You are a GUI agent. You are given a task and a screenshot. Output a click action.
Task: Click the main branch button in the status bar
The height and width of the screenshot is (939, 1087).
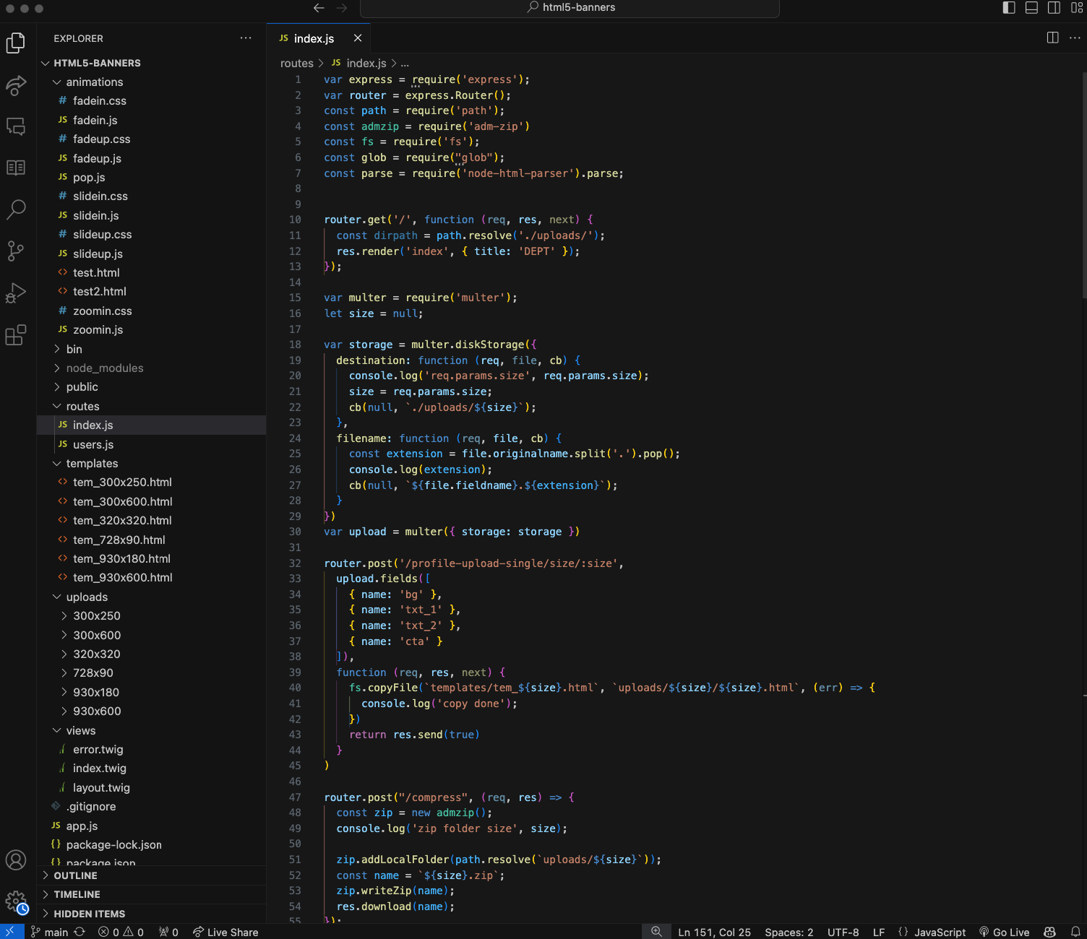pos(49,932)
